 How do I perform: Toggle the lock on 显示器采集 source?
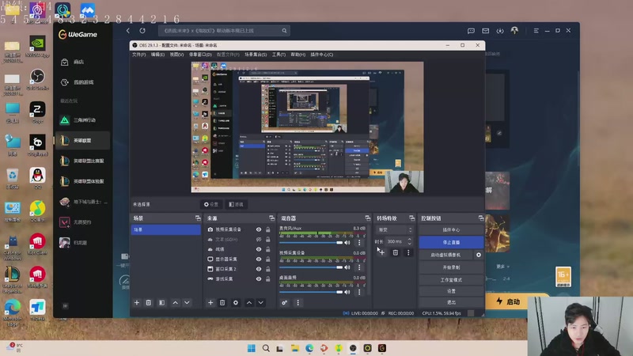pyautogui.click(x=267, y=259)
